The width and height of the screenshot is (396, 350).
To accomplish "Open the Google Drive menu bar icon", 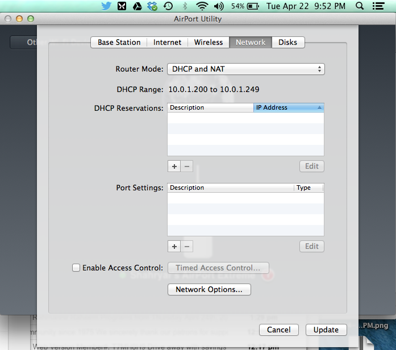I will tap(137, 6).
